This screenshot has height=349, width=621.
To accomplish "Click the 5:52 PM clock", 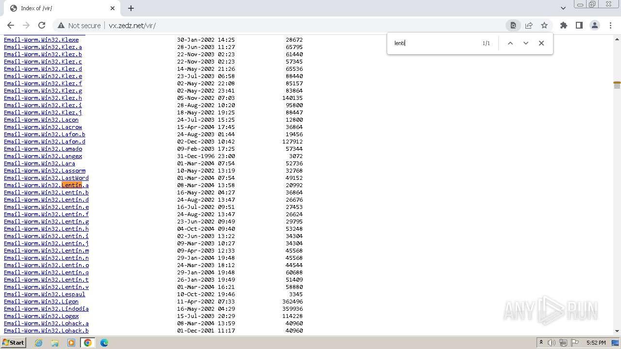I will pos(596,343).
